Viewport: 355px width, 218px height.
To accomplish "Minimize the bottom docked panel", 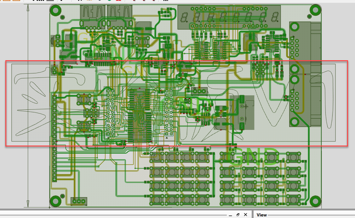I will (231, 215).
